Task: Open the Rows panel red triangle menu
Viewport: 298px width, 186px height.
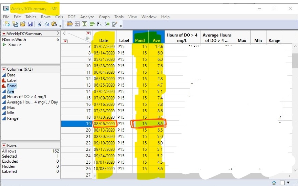Action: coord(4,145)
